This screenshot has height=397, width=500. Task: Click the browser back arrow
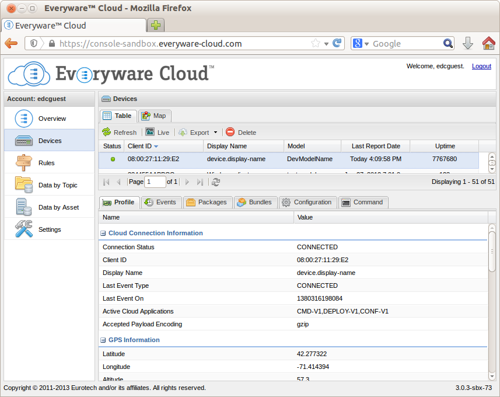click(11, 43)
